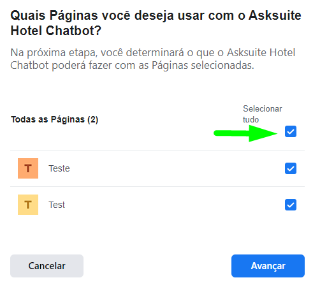
Task: Click the Todas as Páginas (2) heading
Action: click(54, 119)
